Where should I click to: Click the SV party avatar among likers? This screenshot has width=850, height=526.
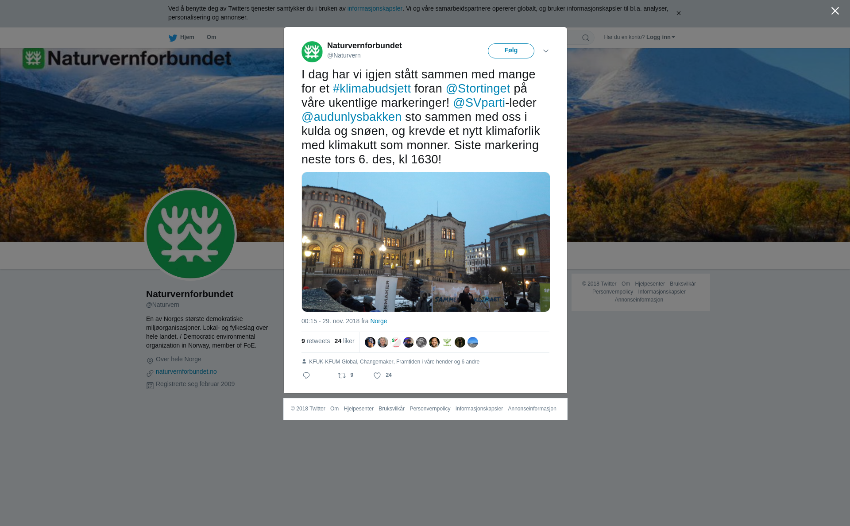click(396, 342)
